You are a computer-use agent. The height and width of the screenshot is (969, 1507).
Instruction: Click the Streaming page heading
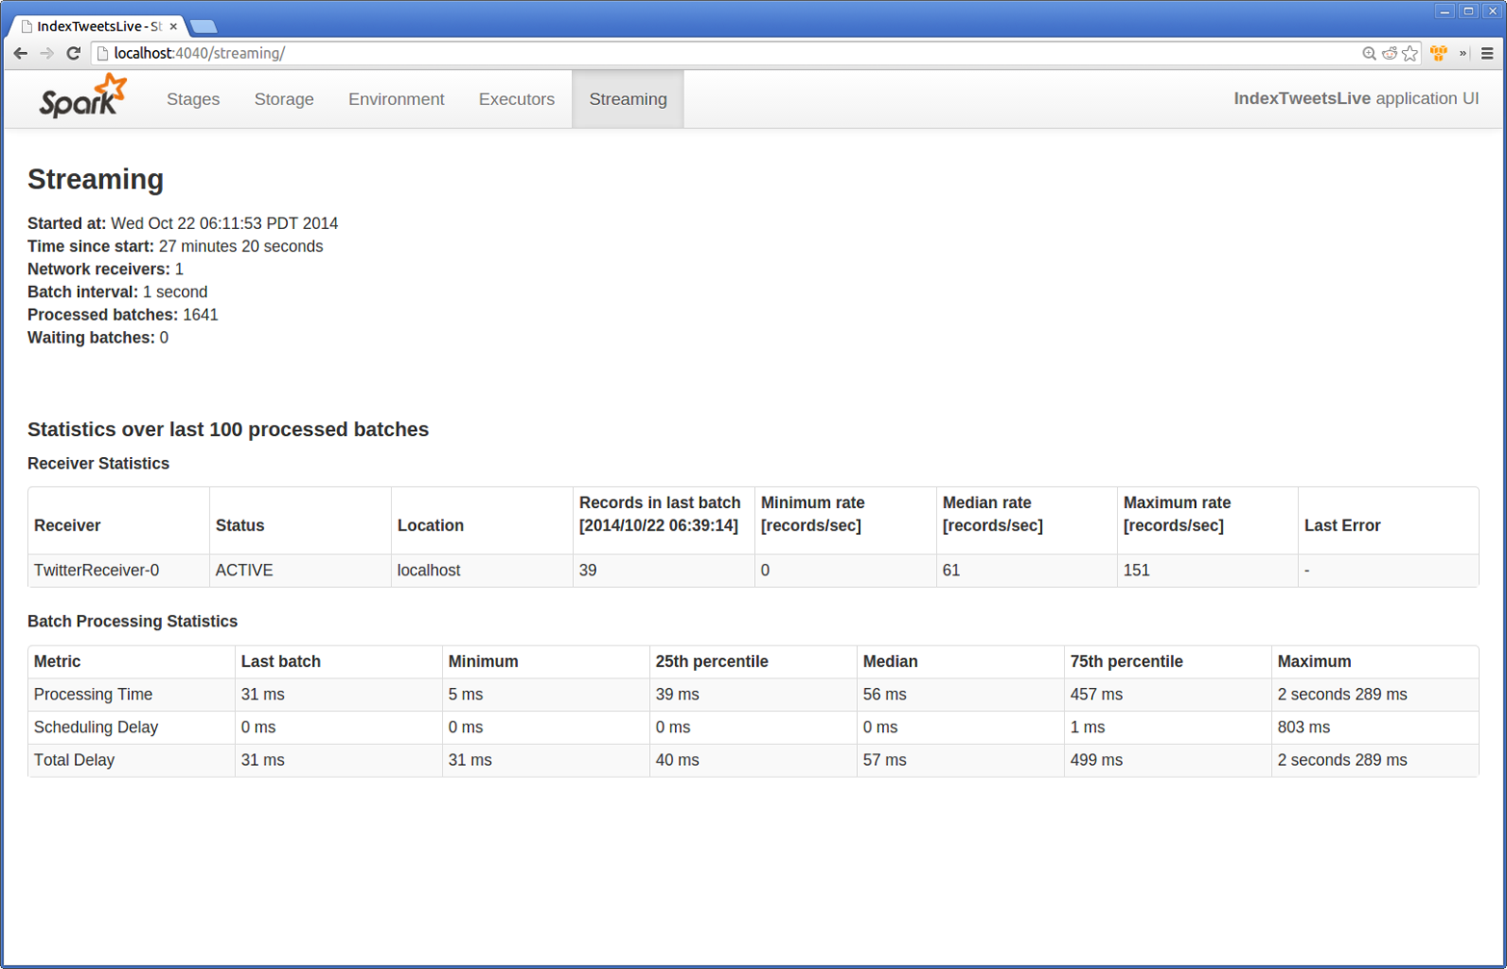tap(95, 179)
